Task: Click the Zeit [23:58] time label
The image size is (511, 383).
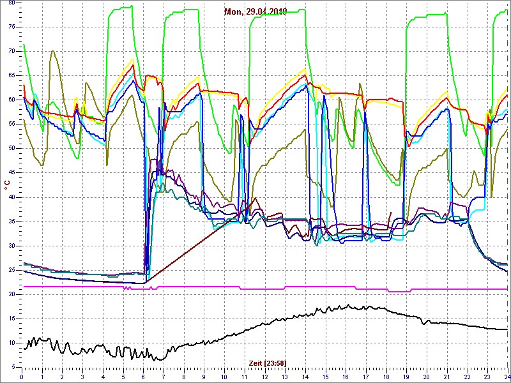Action: tap(267, 363)
